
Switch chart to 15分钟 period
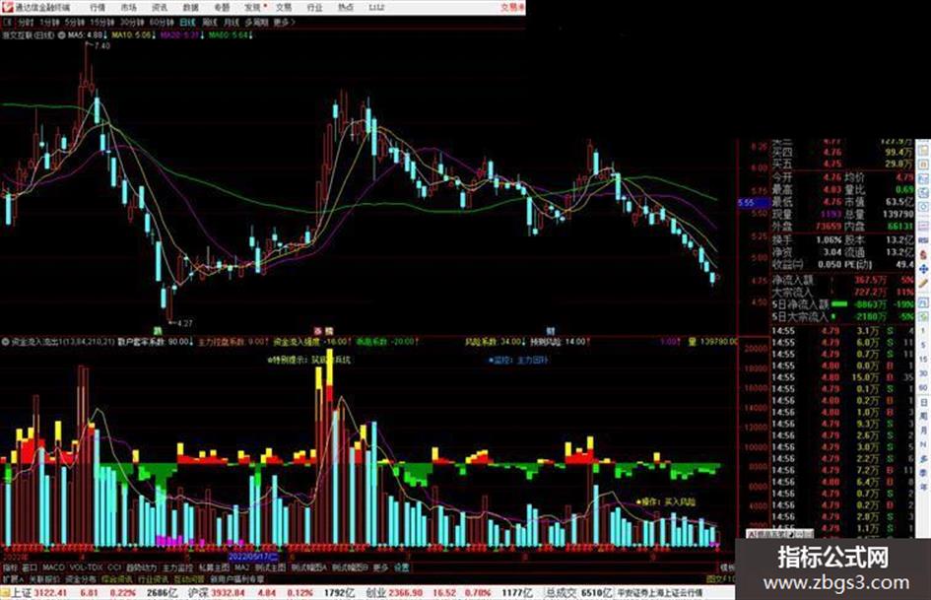click(x=102, y=22)
